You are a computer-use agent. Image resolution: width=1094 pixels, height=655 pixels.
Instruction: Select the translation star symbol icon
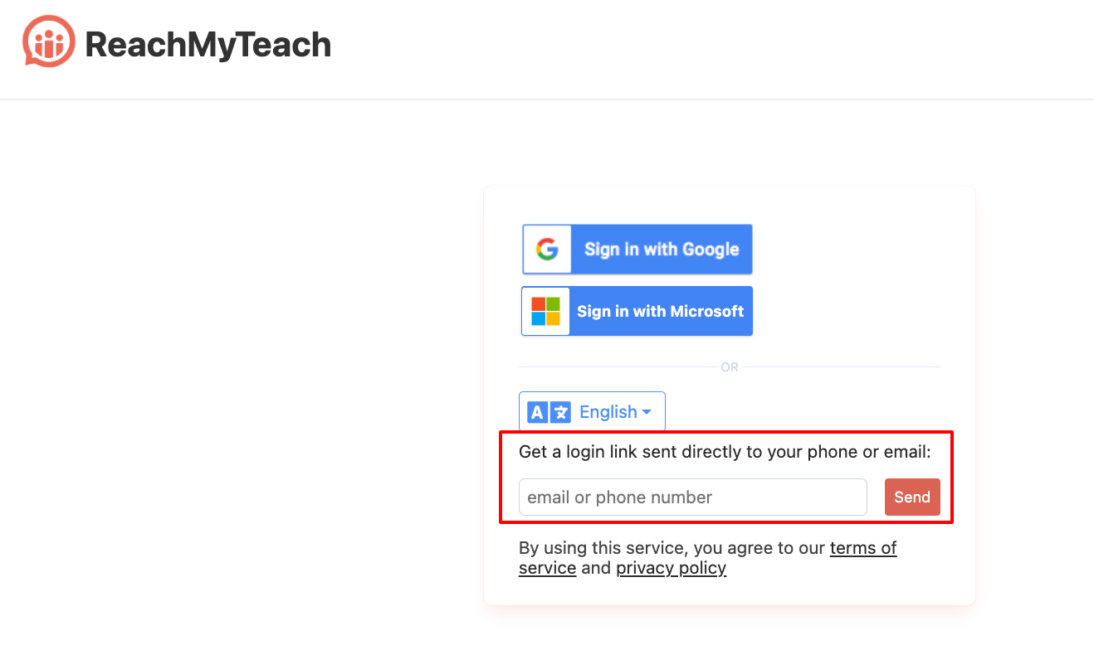(559, 411)
